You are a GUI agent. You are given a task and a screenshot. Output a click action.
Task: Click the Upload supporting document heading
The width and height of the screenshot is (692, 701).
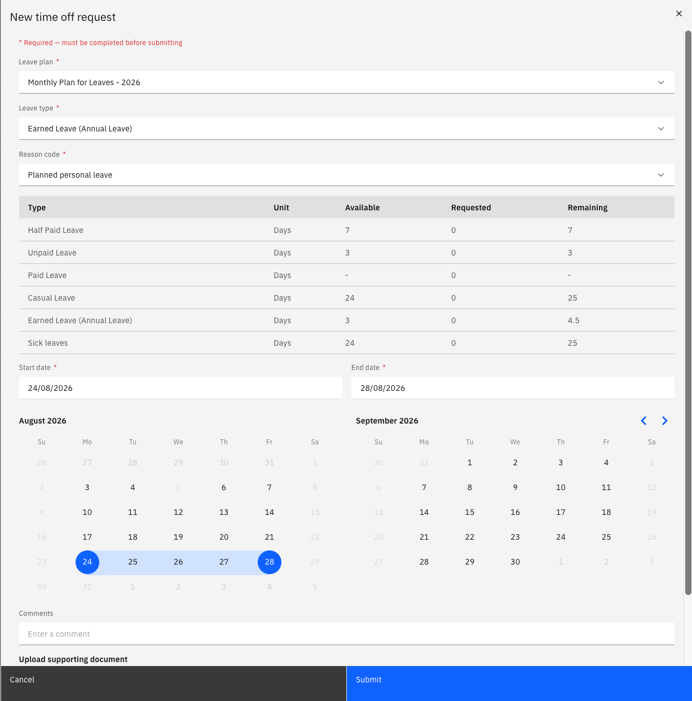73,659
